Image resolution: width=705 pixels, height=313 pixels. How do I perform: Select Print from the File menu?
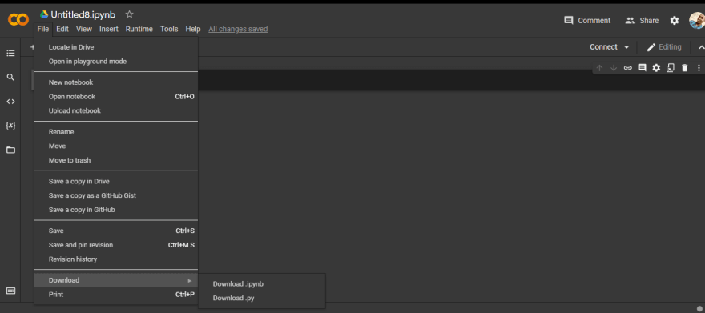(116, 295)
